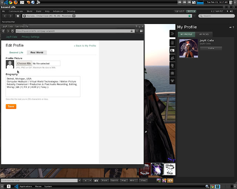Collapse the sidebar with double chevron
Viewport: 237px width, 189px height.
[172, 34]
